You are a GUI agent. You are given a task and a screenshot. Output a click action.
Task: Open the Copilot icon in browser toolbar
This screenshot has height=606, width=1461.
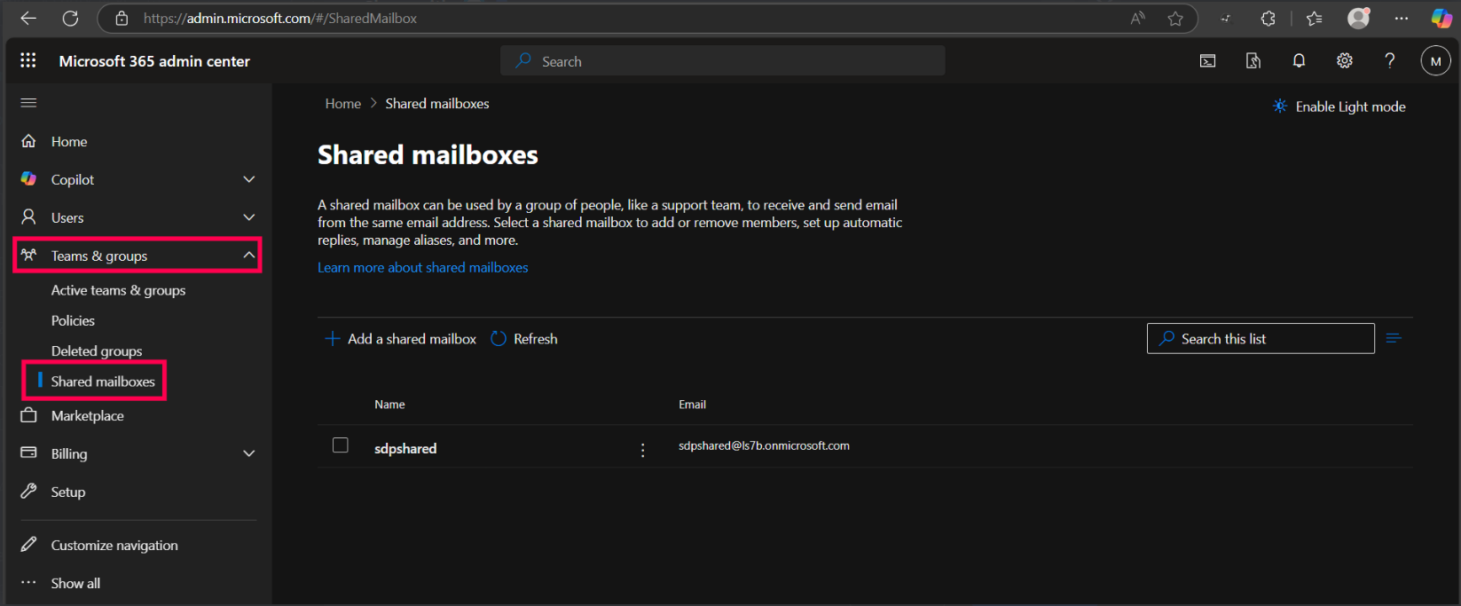coord(1441,19)
